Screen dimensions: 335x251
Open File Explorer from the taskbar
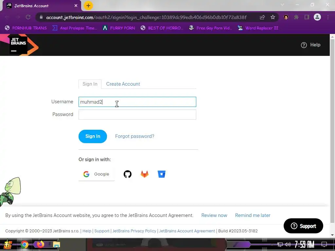tap(56, 244)
